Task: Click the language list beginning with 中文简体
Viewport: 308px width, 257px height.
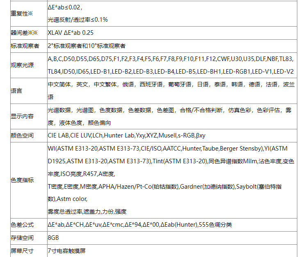Action: [x=170, y=85]
